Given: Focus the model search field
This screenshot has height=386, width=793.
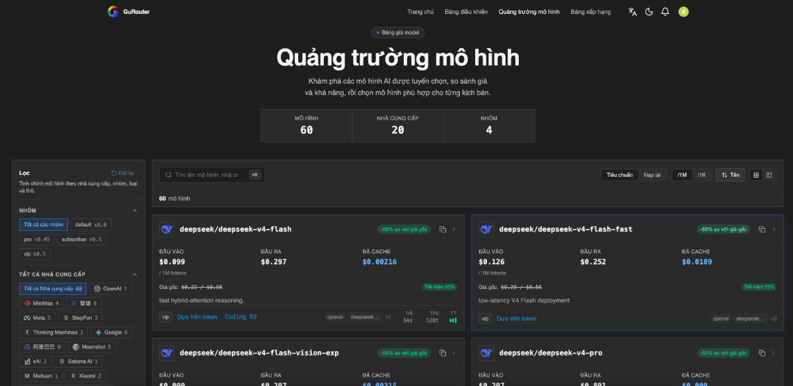Looking at the screenshot, I should [211, 175].
